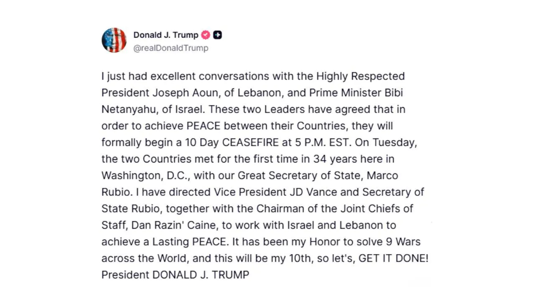Image resolution: width=535 pixels, height=300 pixels.
Task: Click the "GET IT DONE!" text
Action: click(393, 258)
